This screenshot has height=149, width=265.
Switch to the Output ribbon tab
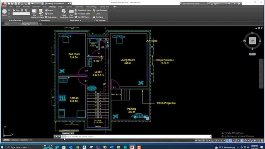tap(61, 7)
